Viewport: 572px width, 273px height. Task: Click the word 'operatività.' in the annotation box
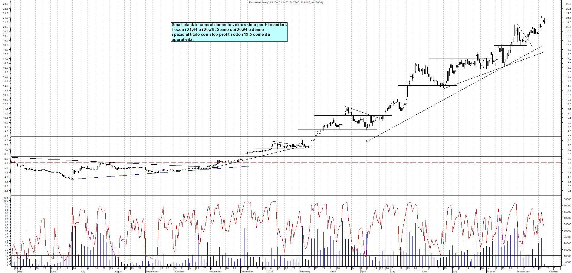coord(182,39)
